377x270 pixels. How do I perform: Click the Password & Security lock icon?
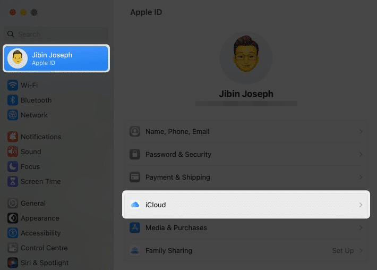pos(135,154)
